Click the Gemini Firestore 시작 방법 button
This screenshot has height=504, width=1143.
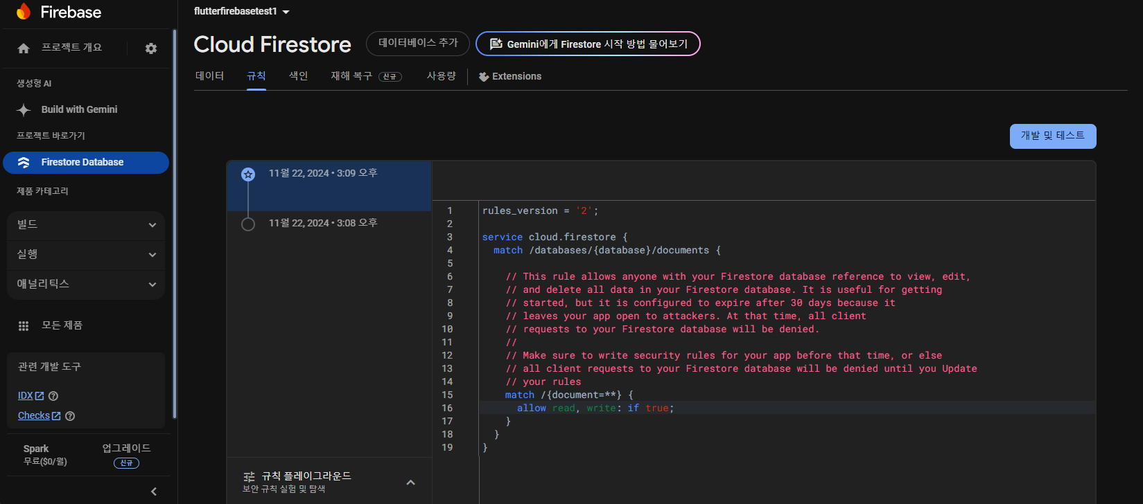pos(588,44)
